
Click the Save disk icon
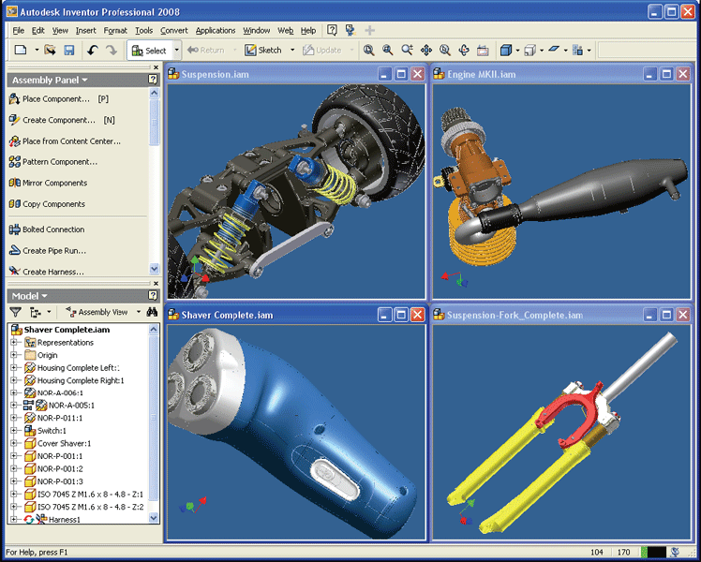click(68, 50)
